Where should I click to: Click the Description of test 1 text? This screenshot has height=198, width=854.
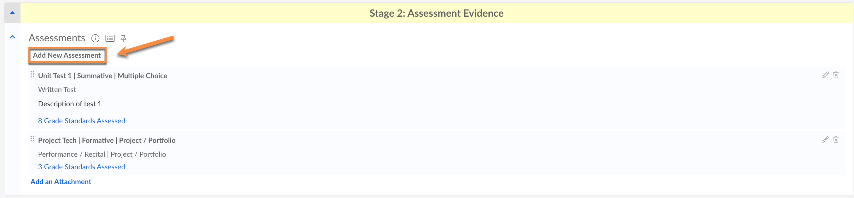pos(70,104)
